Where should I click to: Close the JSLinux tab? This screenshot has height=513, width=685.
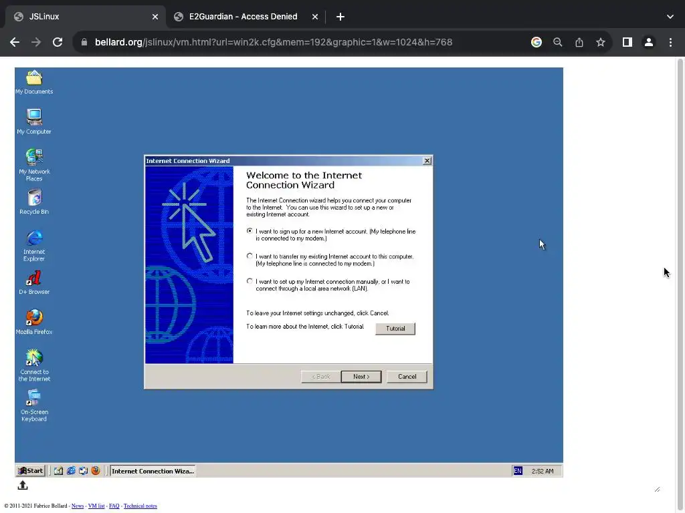155,17
